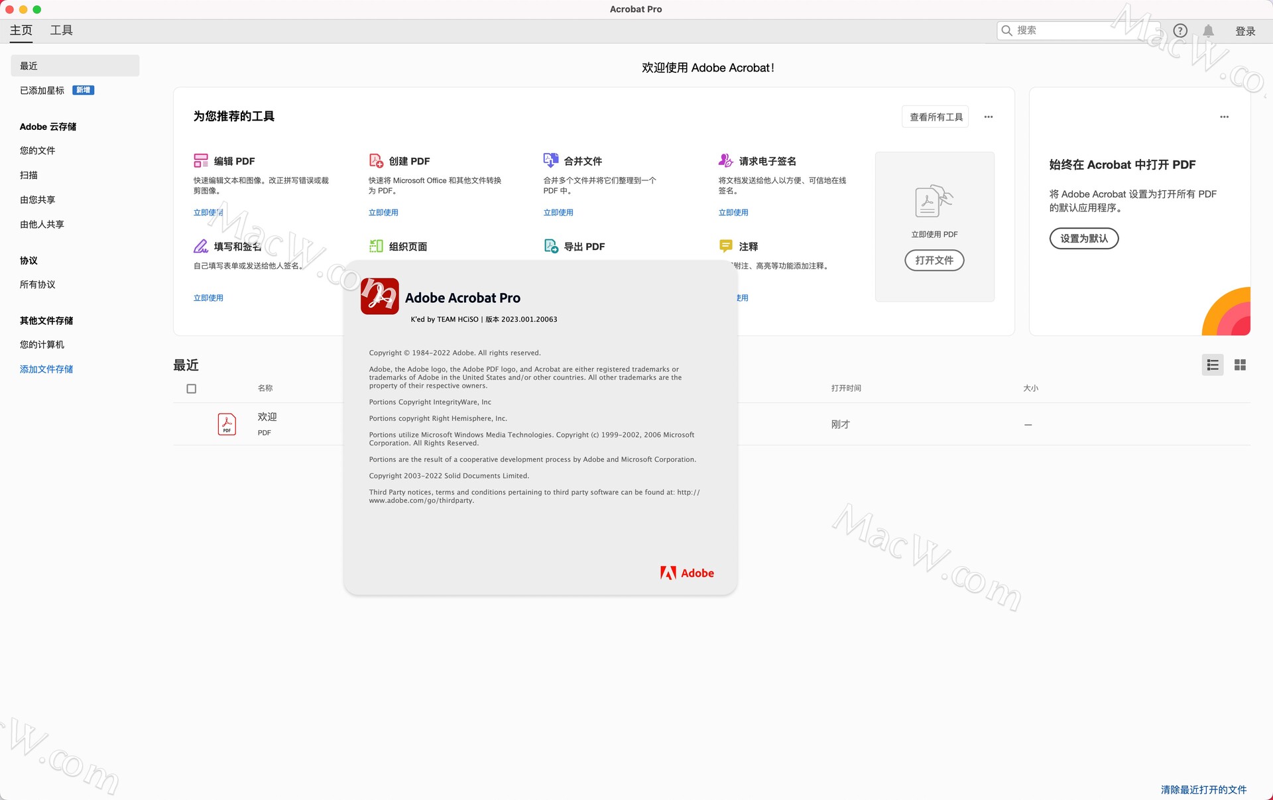Enable list view for recent files
The height and width of the screenshot is (800, 1273).
pyautogui.click(x=1213, y=365)
